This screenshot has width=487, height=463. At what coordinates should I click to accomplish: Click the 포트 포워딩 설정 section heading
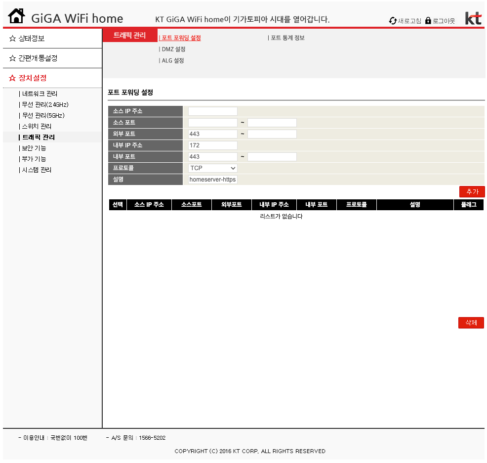(x=130, y=93)
